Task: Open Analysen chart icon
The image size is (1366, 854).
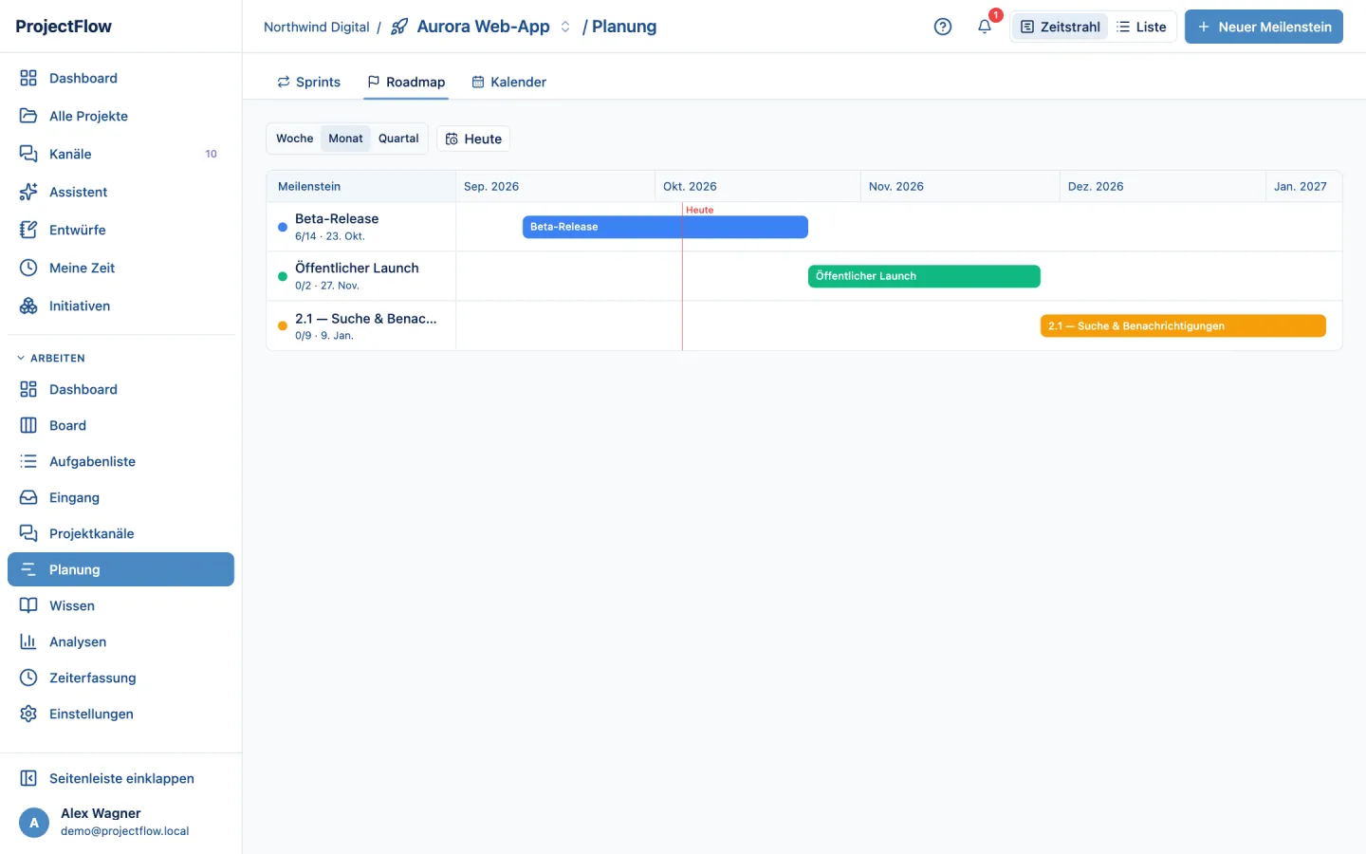Action: [x=28, y=641]
